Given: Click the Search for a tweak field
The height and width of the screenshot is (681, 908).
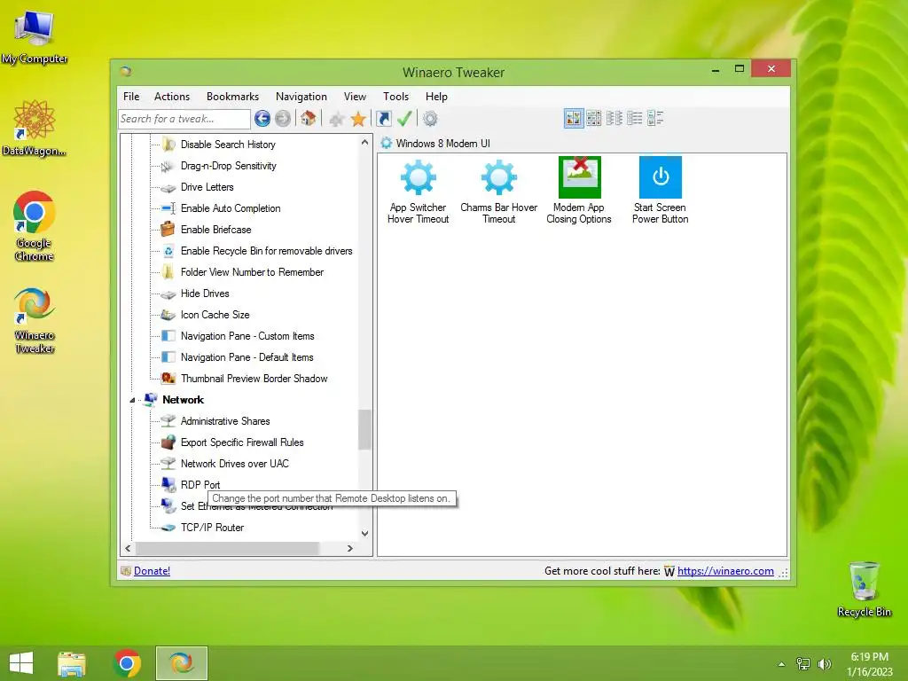Looking at the screenshot, I should (184, 119).
